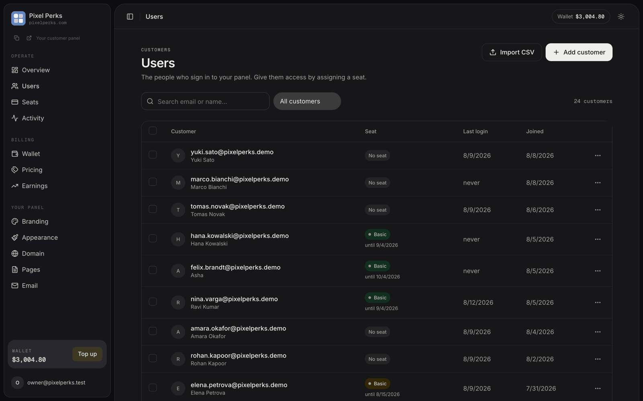Open the Appearance settings
This screenshot has width=643, height=401.
click(57, 238)
